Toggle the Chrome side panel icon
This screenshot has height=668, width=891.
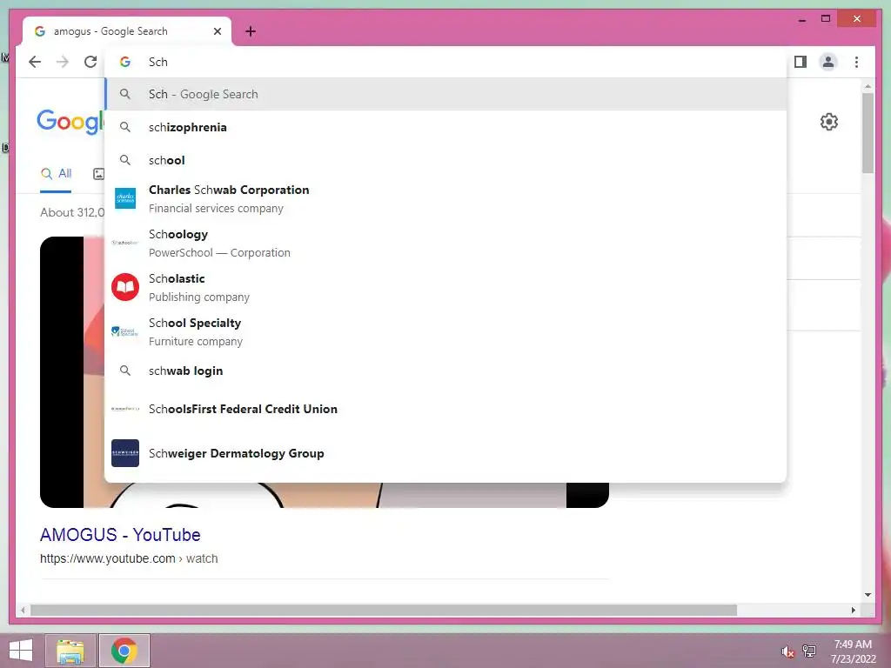click(801, 62)
